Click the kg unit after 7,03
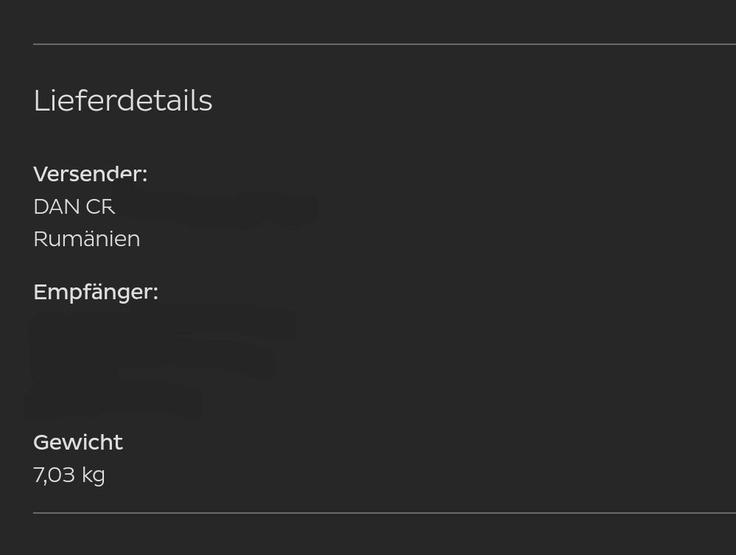The height and width of the screenshot is (555, 736). pyautogui.click(x=94, y=475)
